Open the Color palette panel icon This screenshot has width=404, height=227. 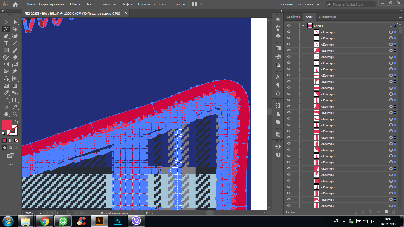278,56
